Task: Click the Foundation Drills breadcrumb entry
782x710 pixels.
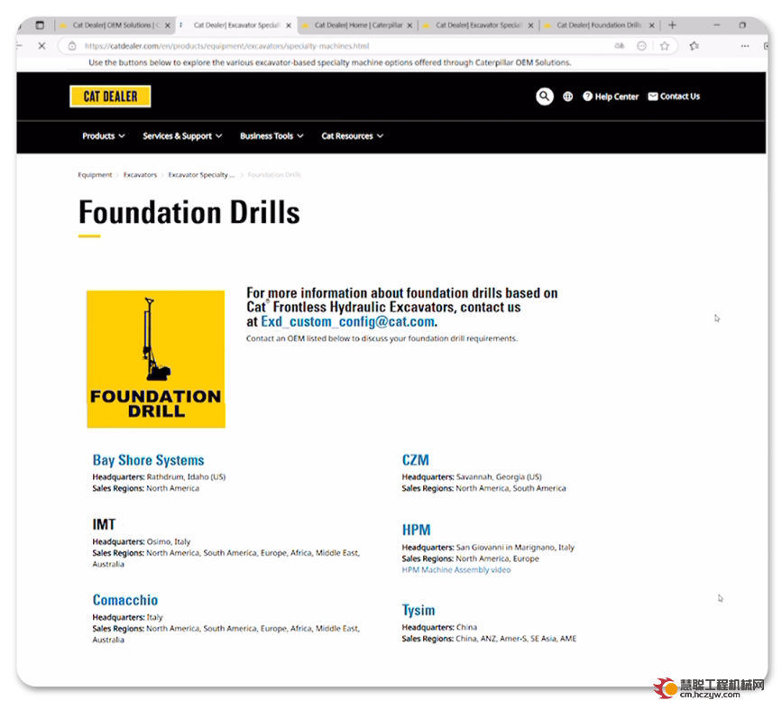Action: 274,175
